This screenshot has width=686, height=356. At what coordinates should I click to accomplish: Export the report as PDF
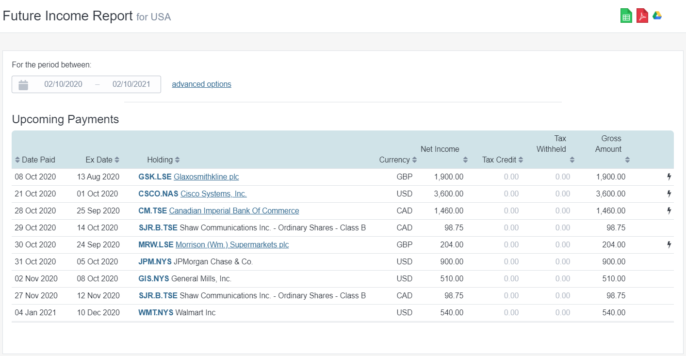(x=642, y=15)
